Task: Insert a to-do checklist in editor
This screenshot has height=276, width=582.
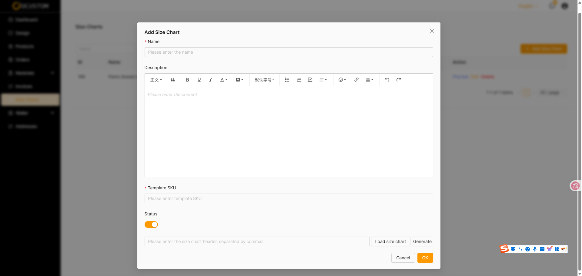Action: pyautogui.click(x=310, y=80)
